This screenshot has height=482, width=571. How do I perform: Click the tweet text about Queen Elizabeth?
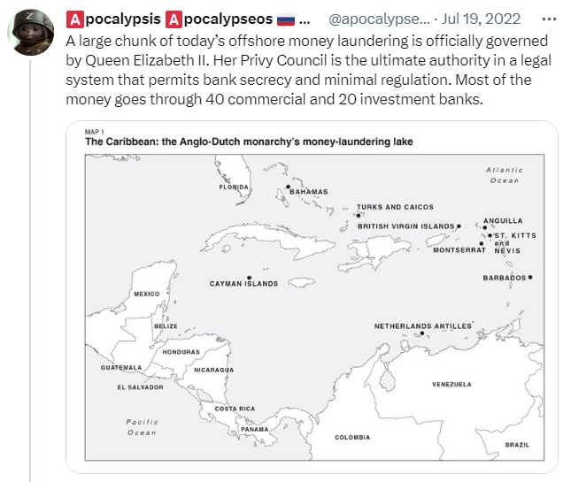(x=308, y=70)
